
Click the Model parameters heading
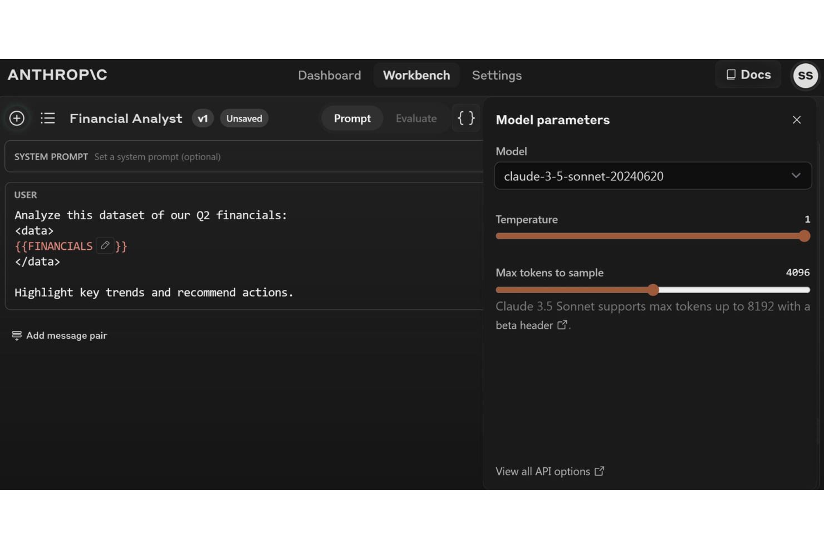(553, 120)
